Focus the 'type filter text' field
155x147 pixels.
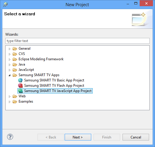[x=77, y=41]
